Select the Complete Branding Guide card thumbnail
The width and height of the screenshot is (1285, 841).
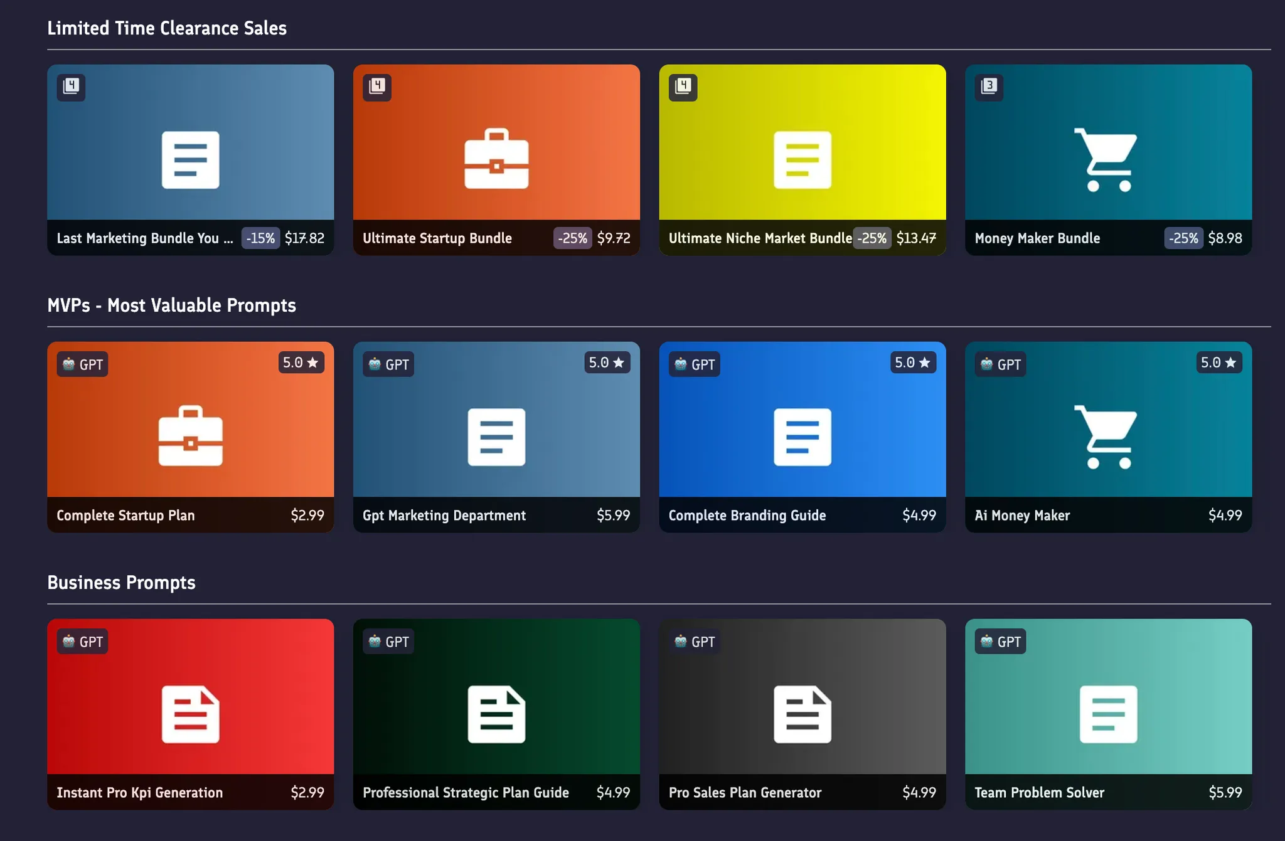802,419
